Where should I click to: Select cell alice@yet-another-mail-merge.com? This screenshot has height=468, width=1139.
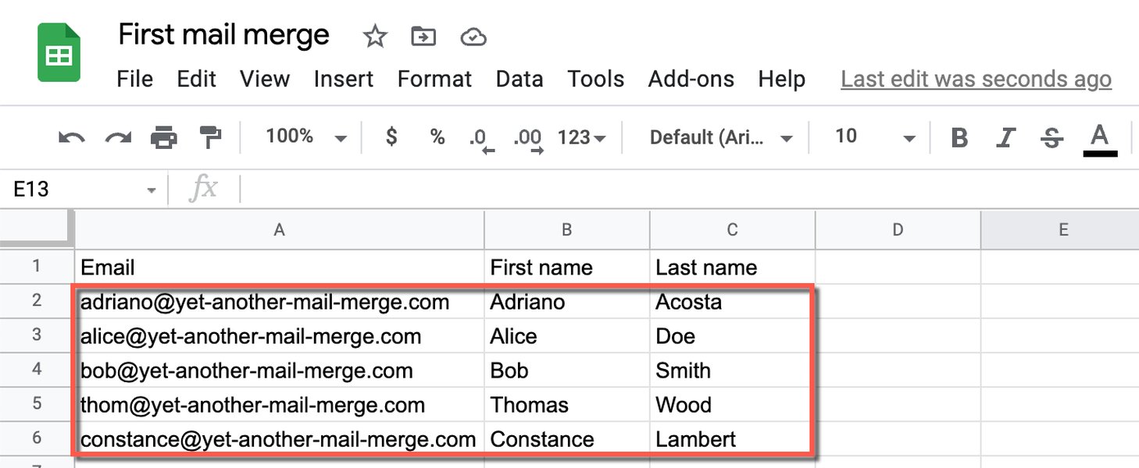click(280, 335)
